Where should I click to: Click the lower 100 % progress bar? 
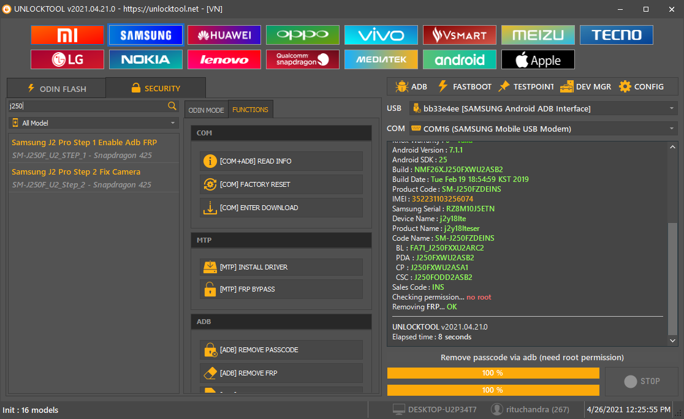(493, 390)
